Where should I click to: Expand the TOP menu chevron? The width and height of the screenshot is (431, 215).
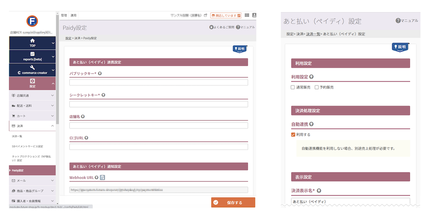[x=53, y=43]
